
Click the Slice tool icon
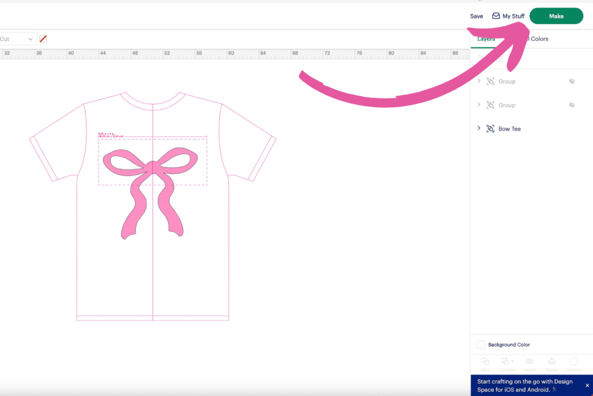[x=485, y=362]
